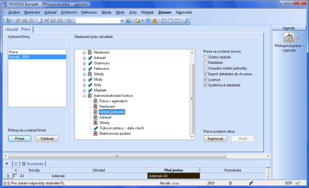Expand the Mzdy tree node
This screenshot has width=309, height=188.
point(84,80)
